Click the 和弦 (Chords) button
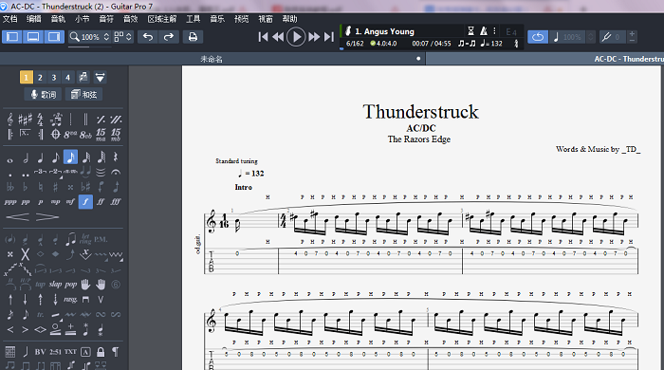Image resolution: width=664 pixels, height=370 pixels. pos(83,95)
